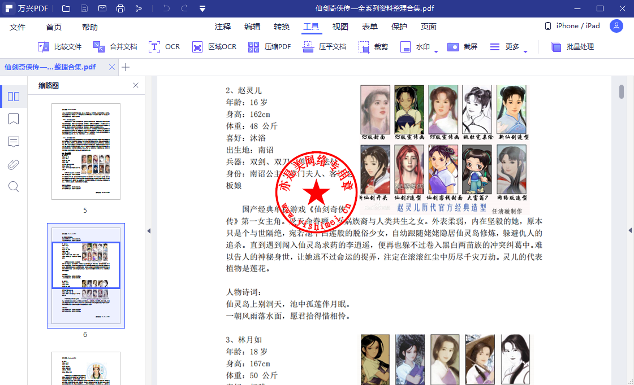Open the 帮助 menu
The image size is (634, 385).
pyautogui.click(x=90, y=27)
